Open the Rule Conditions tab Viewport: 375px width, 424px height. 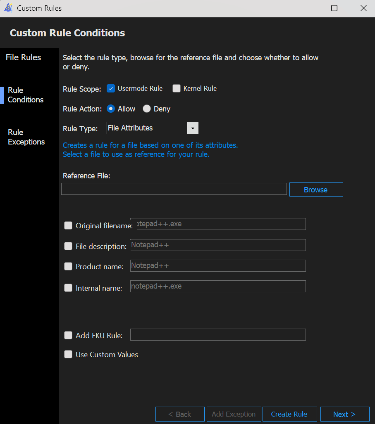(x=26, y=95)
